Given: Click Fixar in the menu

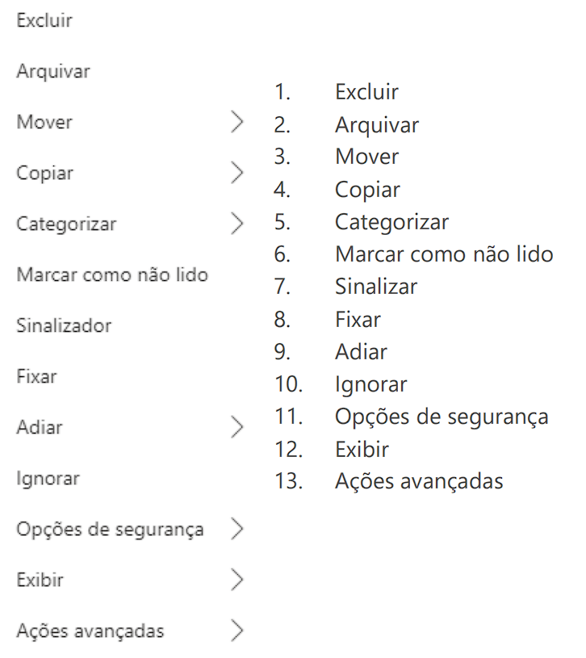Looking at the screenshot, I should pos(36,376).
